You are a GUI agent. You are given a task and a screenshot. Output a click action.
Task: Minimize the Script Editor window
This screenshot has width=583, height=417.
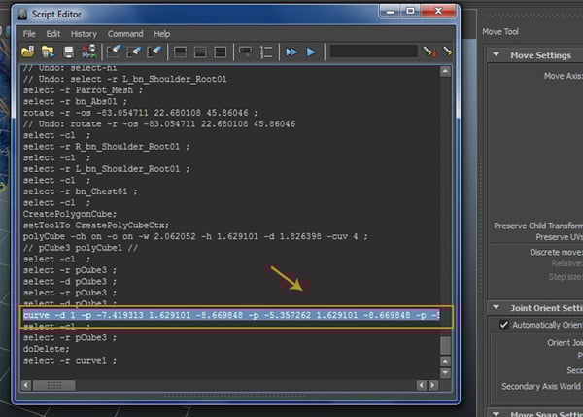[390, 12]
